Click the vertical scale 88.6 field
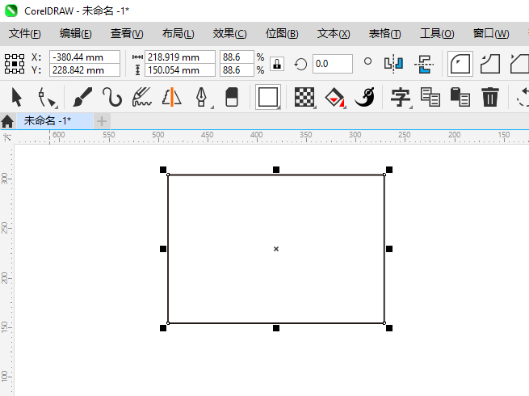This screenshot has height=396, width=529. [x=237, y=70]
